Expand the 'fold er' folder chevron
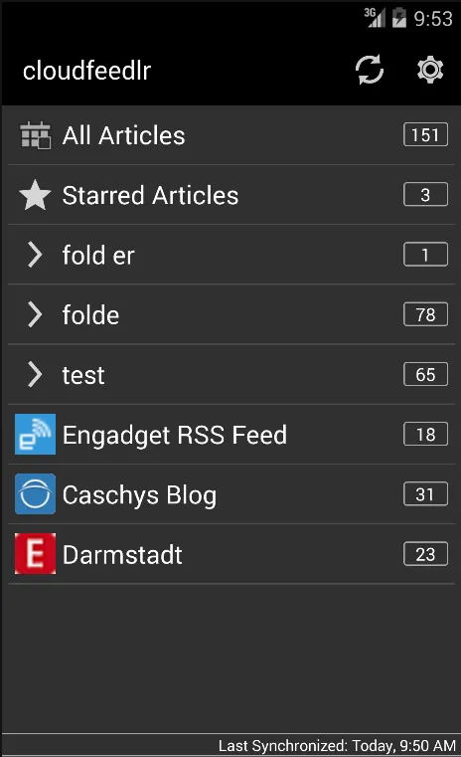This screenshot has width=461, height=757. point(35,255)
